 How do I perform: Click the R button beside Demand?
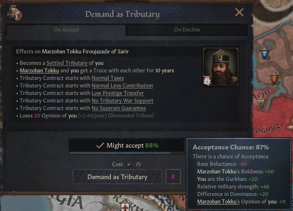[x=173, y=177]
